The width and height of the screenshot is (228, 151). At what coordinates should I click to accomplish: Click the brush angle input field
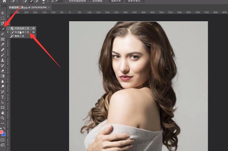tap(59, 1)
